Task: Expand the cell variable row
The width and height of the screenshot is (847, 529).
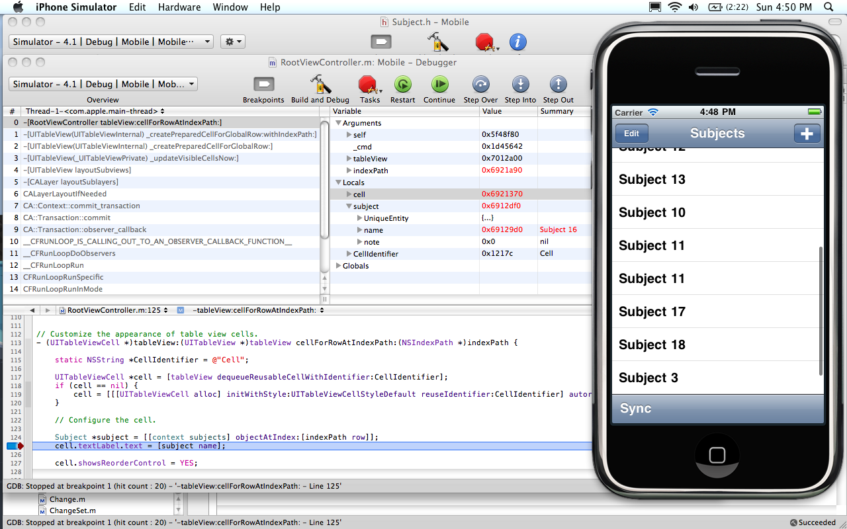Action: pyautogui.click(x=349, y=194)
